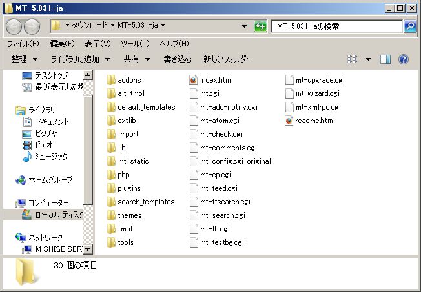The image size is (421, 292).
Task: Select the import folder icon
Action: 111,134
